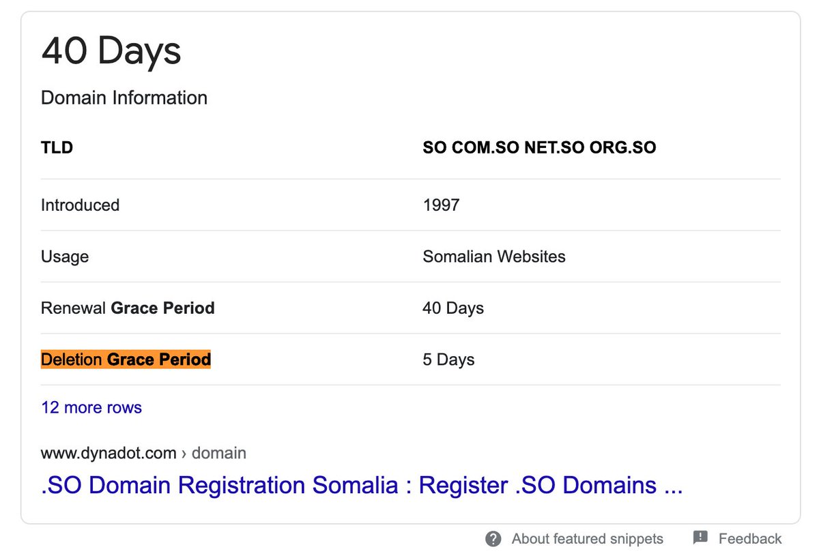819x558 pixels.
Task: Expand the 12 more rows link
Action: (x=91, y=408)
